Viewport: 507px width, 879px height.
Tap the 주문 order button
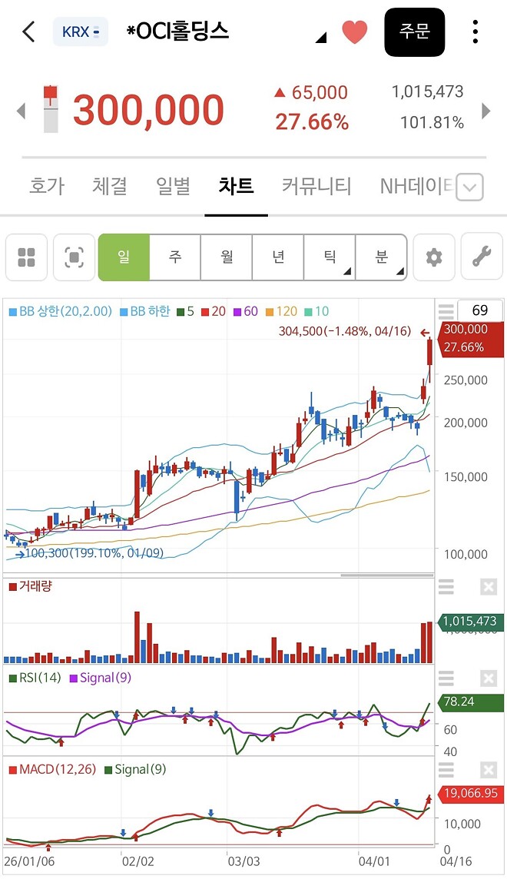415,32
